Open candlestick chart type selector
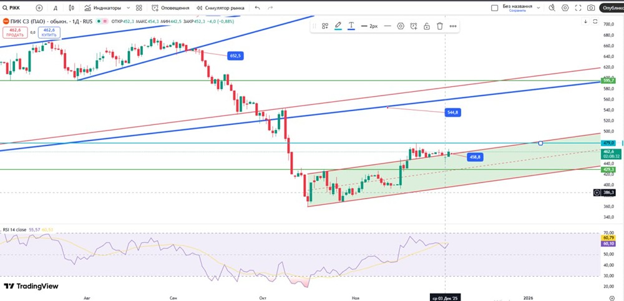 [71, 7]
